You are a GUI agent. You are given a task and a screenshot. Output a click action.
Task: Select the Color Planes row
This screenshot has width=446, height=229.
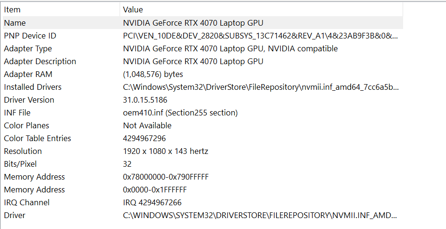coord(203,125)
